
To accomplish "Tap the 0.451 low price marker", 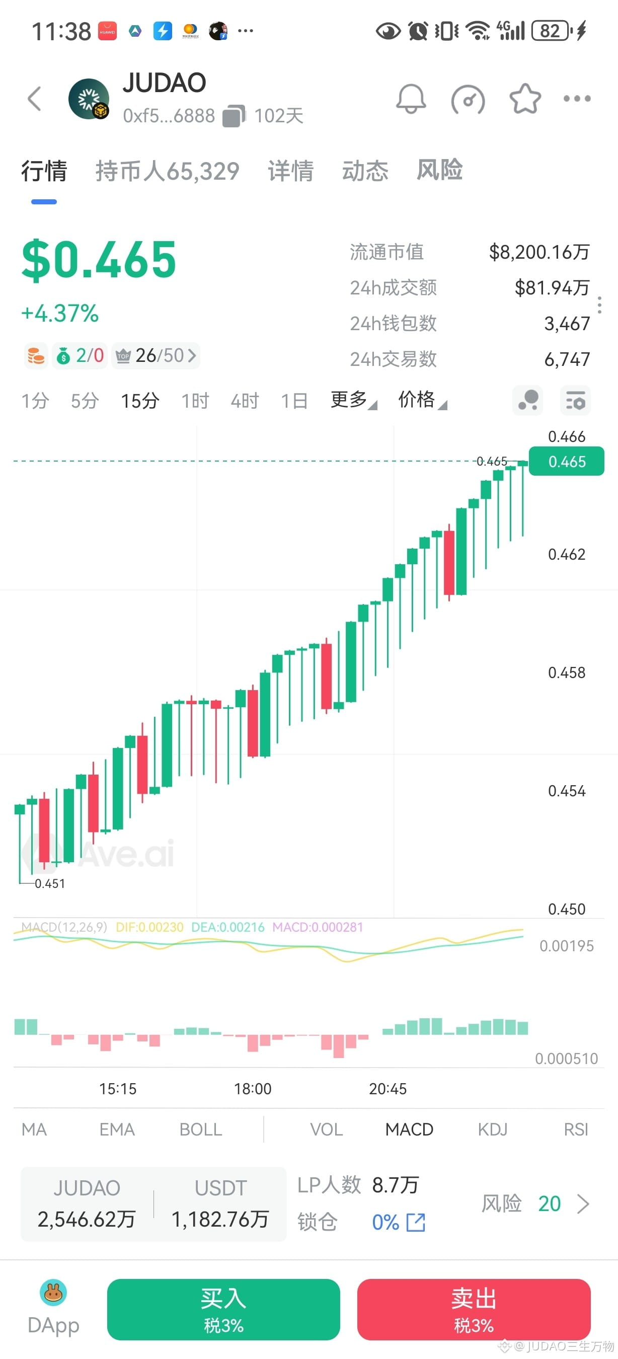I will pyautogui.click(x=49, y=883).
